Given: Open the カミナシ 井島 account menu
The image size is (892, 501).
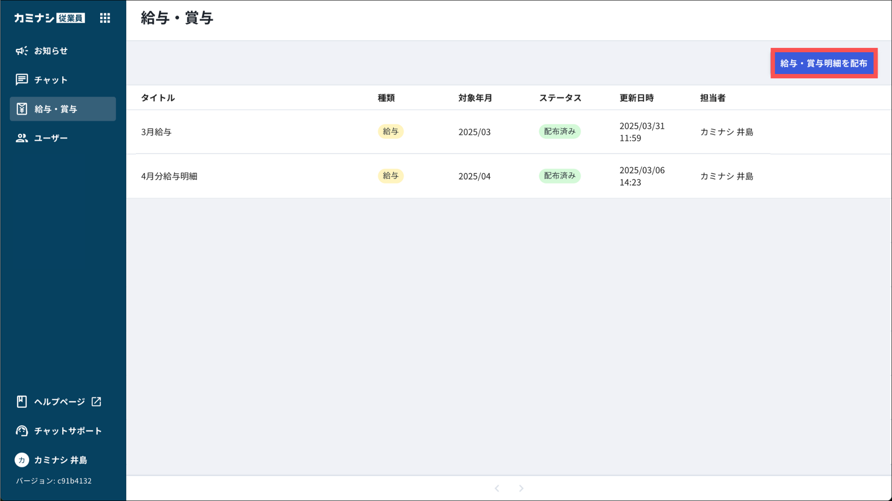Looking at the screenshot, I should [x=61, y=460].
